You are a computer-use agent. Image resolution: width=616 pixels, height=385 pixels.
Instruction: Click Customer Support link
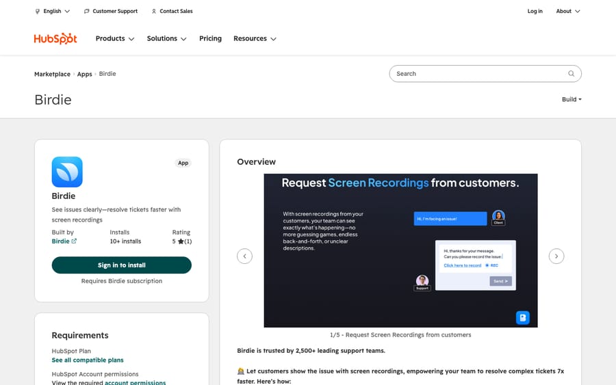(x=115, y=11)
